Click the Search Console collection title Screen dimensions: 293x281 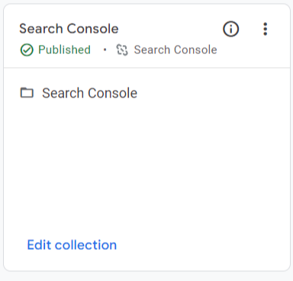click(x=69, y=28)
